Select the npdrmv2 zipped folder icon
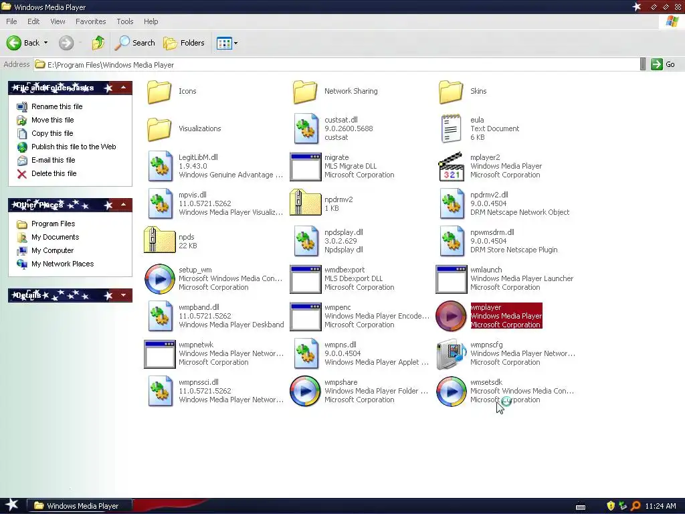685x514 pixels. (x=305, y=202)
